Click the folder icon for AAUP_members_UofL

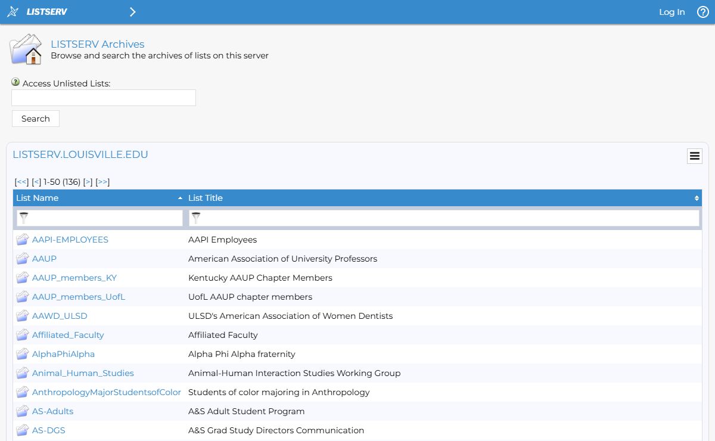point(23,297)
